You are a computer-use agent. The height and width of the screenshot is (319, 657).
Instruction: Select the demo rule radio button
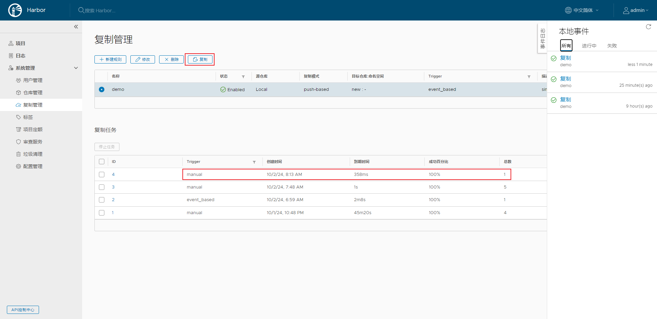[102, 89]
